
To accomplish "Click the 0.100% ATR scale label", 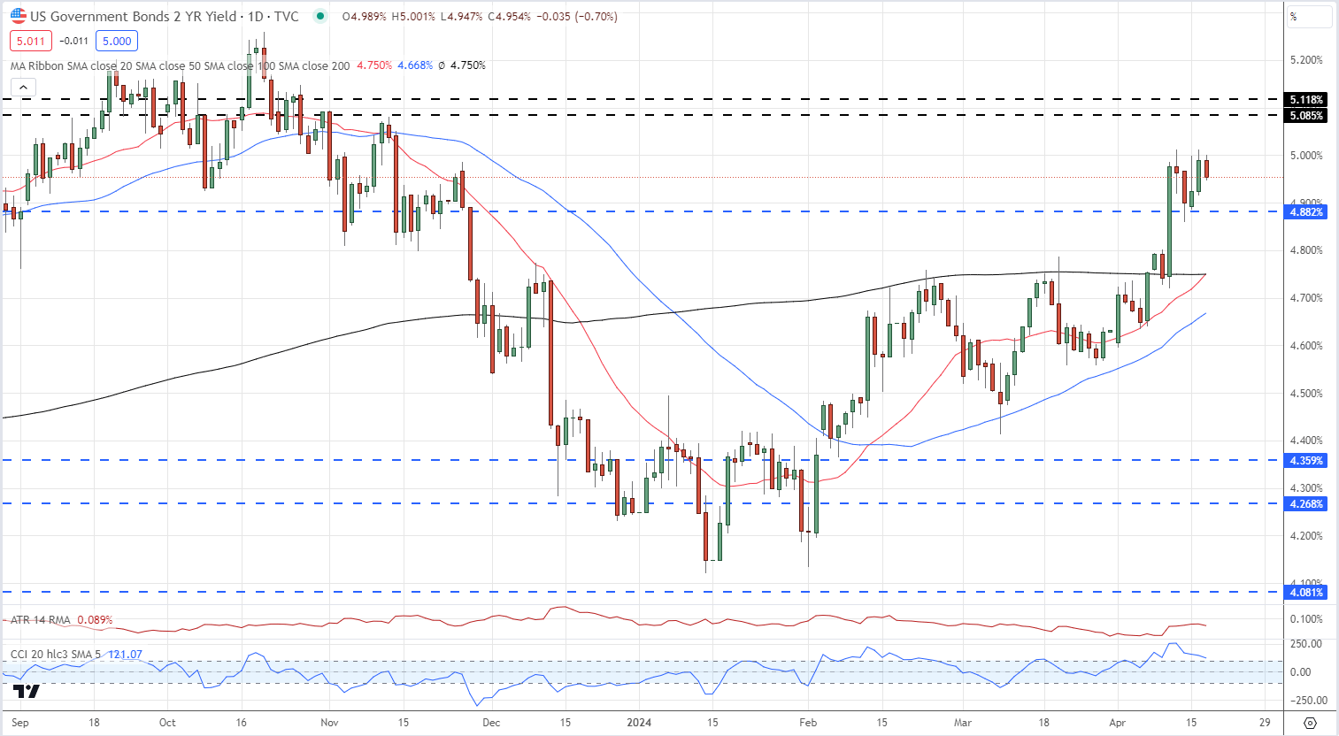I will pyautogui.click(x=1306, y=619).
